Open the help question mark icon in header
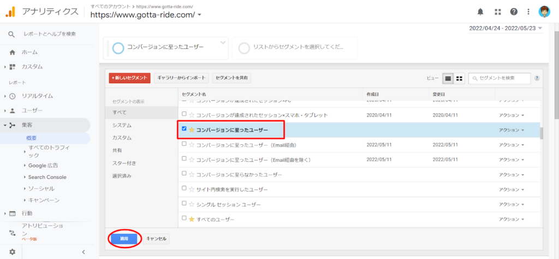This screenshot has width=559, height=259. (x=514, y=12)
